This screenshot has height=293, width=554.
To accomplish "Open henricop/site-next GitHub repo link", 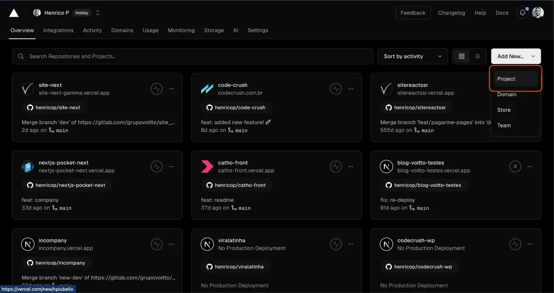I will pos(54,108).
